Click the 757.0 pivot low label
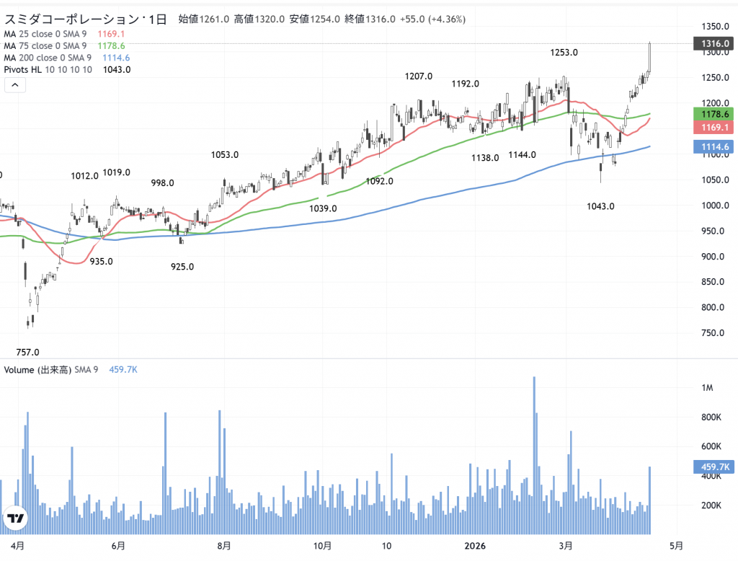 point(27,352)
